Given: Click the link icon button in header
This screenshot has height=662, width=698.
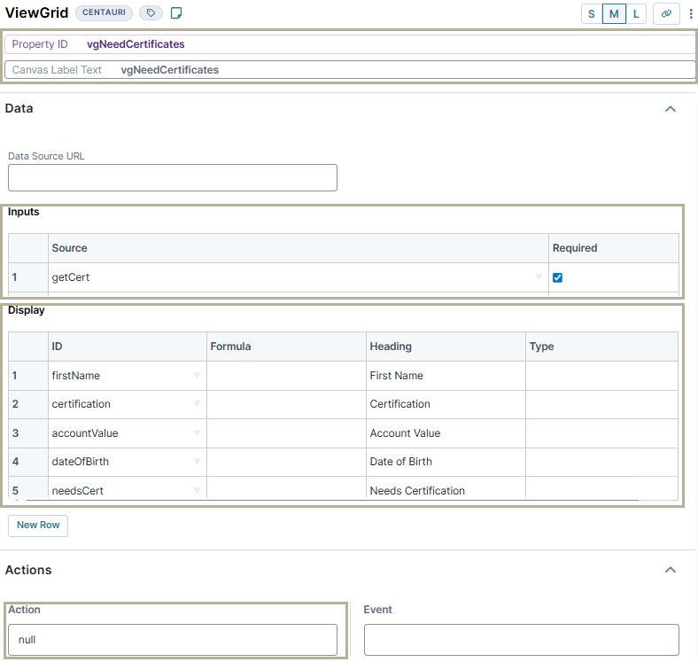Looking at the screenshot, I should 666,13.
